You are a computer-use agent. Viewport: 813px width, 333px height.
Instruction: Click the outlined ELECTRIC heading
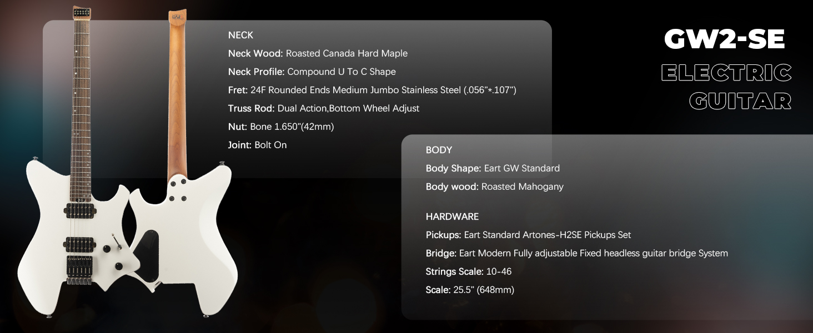(x=726, y=73)
